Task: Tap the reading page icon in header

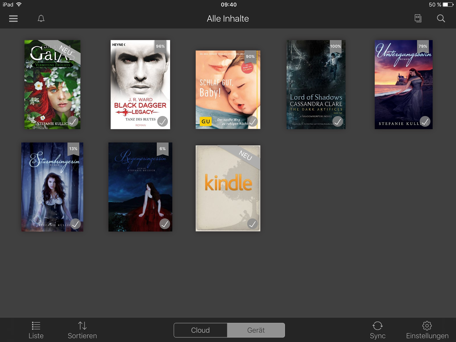Action: coord(418,19)
